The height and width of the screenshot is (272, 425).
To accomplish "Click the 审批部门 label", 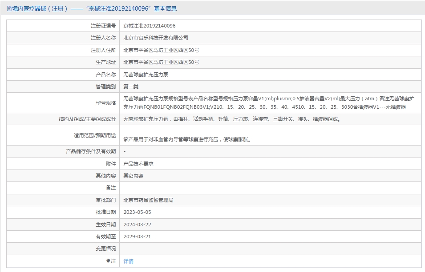I will (x=106, y=200).
